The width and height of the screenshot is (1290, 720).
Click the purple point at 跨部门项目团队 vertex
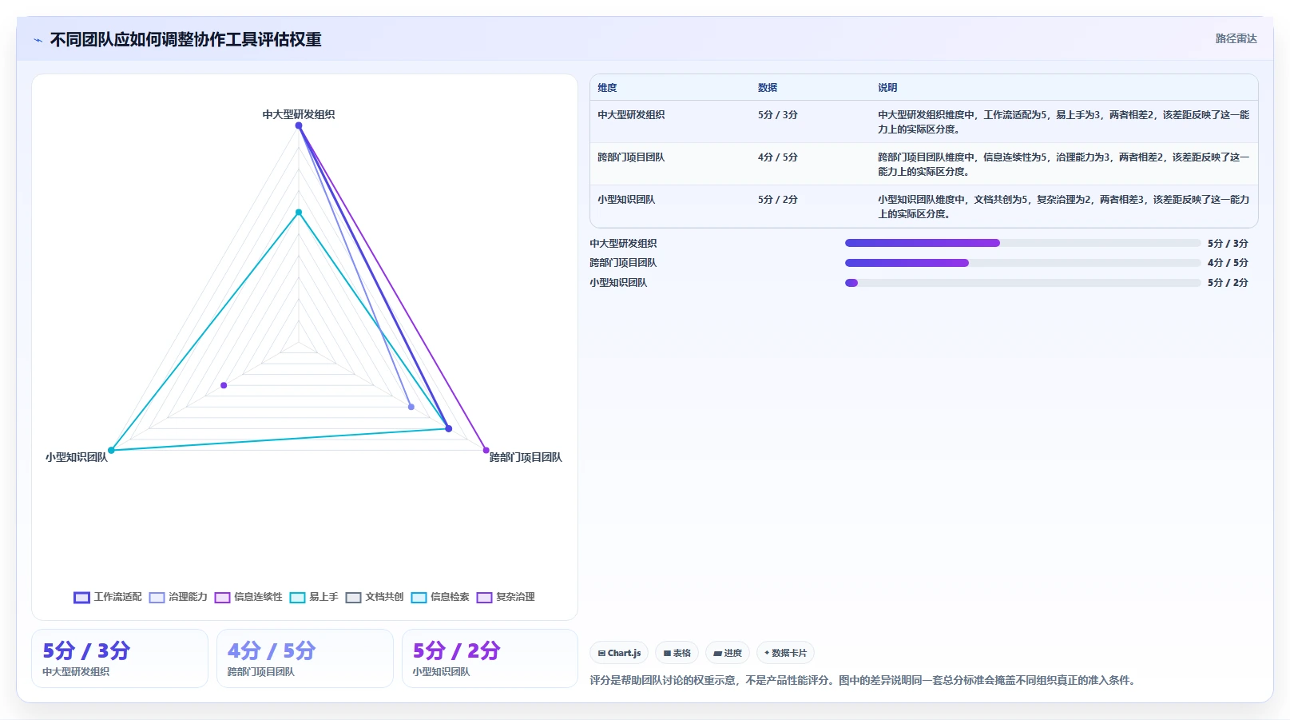coord(486,450)
